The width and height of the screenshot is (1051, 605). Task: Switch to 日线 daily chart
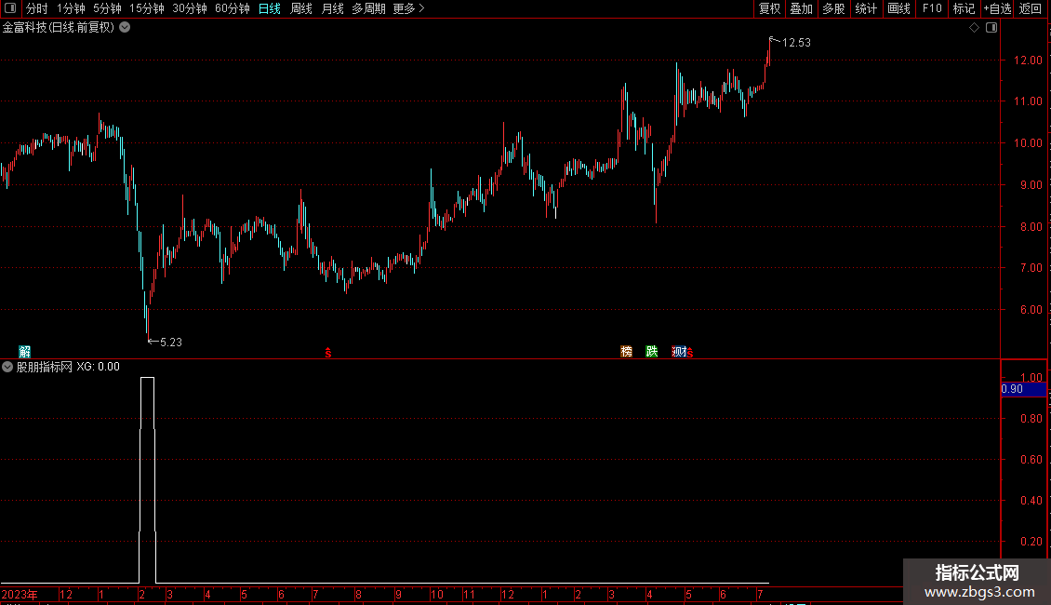(x=270, y=8)
